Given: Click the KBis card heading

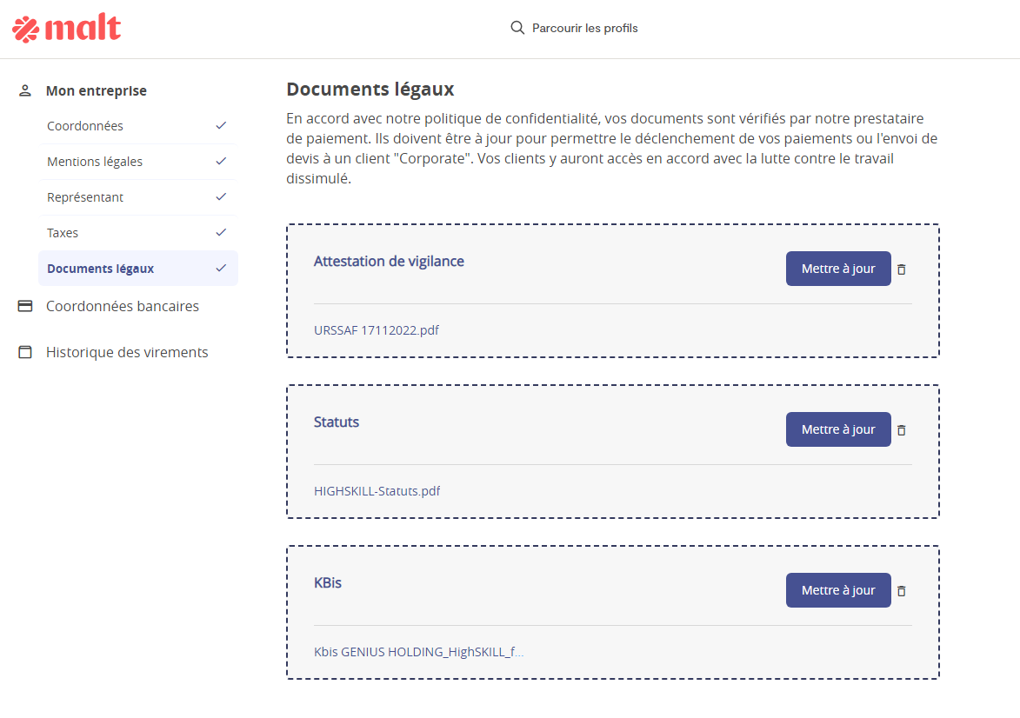Looking at the screenshot, I should [x=327, y=582].
